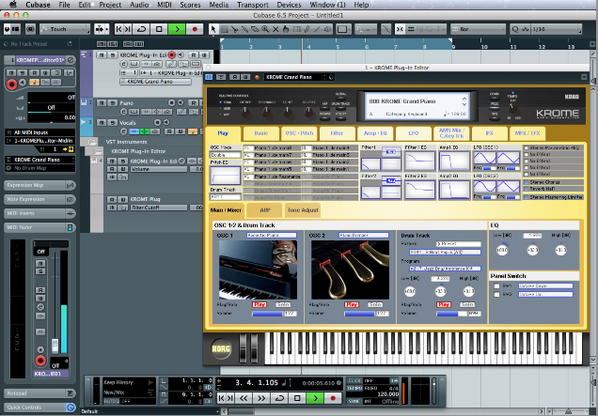Viewport: 598px width, 416px height.
Task: Toggle Drum Track Play button
Action: tap(444, 305)
